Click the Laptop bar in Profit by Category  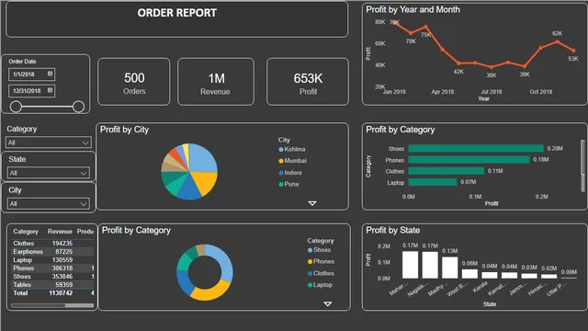pos(433,182)
